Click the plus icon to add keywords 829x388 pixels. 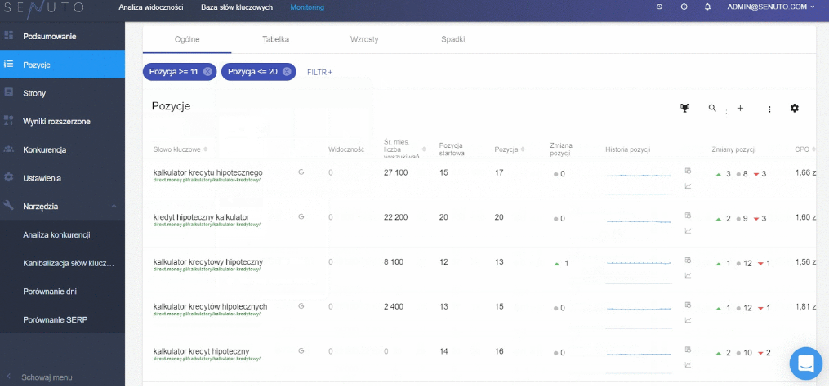point(740,109)
